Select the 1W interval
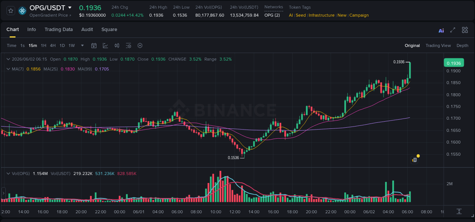475x222 pixels. 71,45
